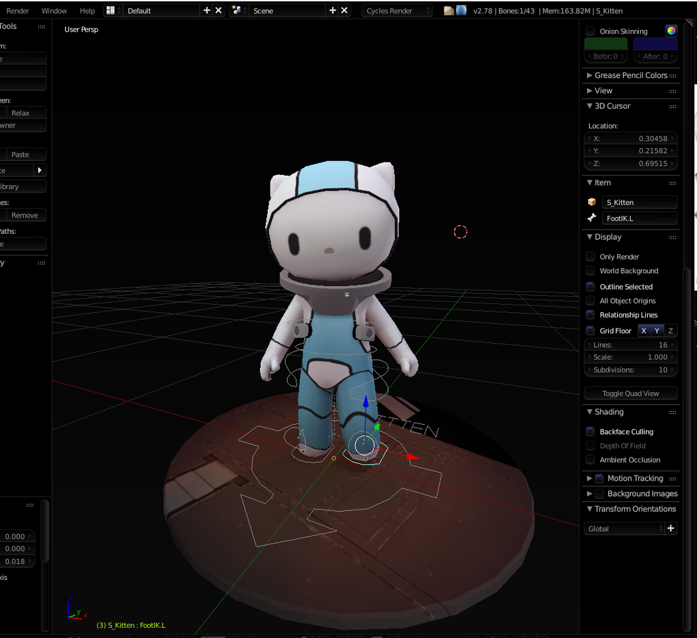
Task: Open the Global transform orientation dropdown
Action: click(624, 529)
